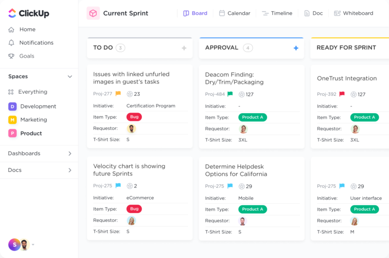Add a task with To Do plus icon
Viewport: 389px width, 258px height.
(184, 48)
